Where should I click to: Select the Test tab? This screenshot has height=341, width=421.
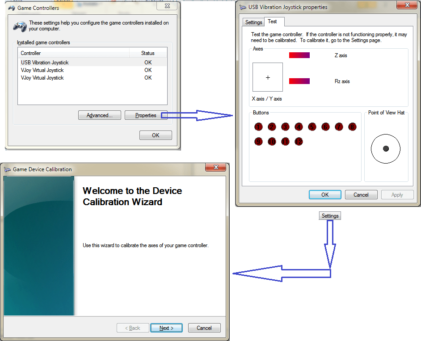(x=272, y=21)
